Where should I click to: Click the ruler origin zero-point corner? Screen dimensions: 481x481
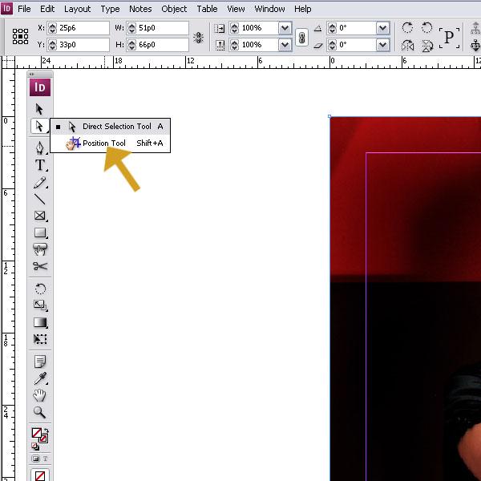(x=8, y=63)
